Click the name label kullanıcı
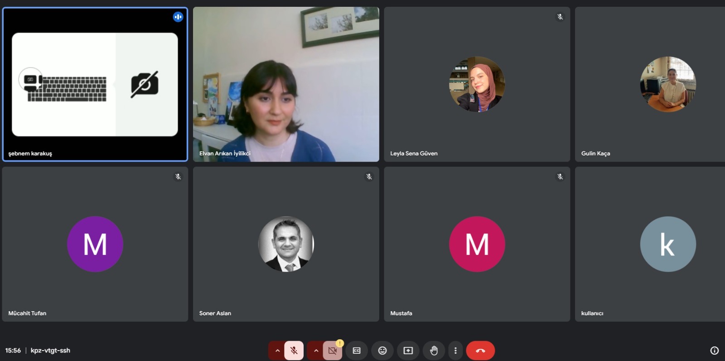The image size is (725, 361). 592,313
